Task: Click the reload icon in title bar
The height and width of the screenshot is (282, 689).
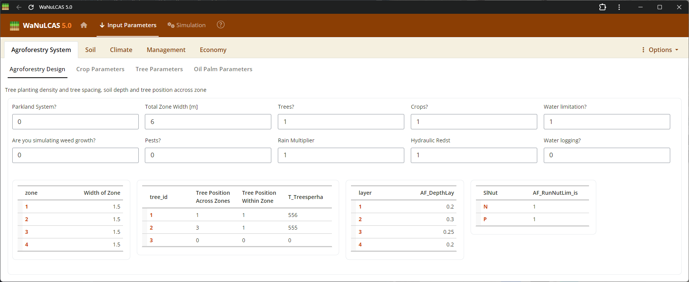Action: 31,7
